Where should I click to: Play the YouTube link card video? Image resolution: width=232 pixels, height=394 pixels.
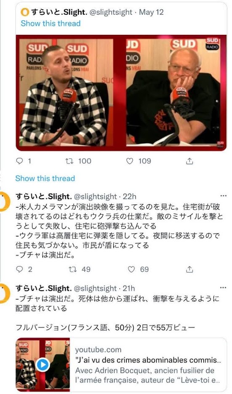tap(43, 364)
